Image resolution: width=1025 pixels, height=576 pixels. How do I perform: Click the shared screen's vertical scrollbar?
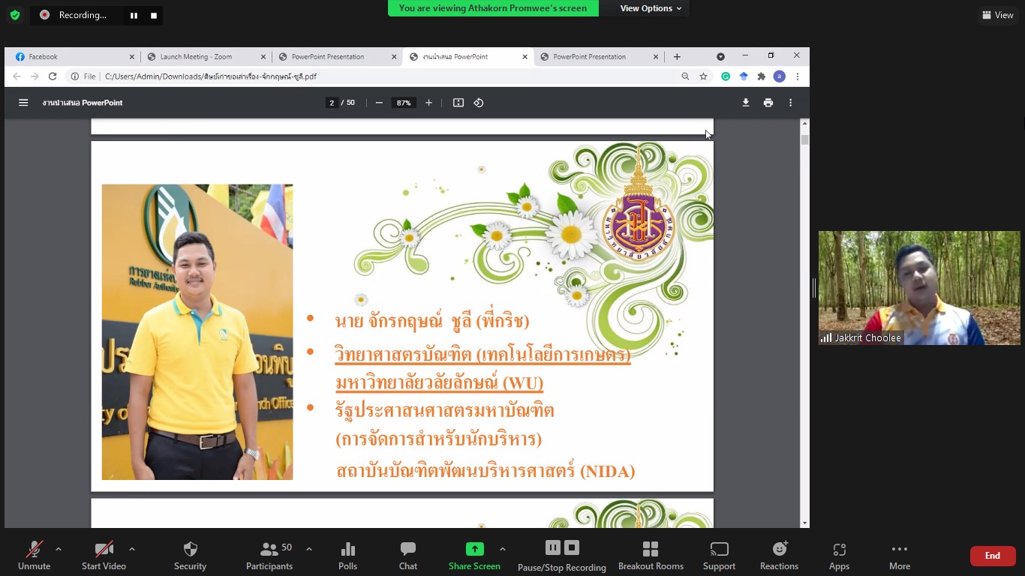point(804,300)
